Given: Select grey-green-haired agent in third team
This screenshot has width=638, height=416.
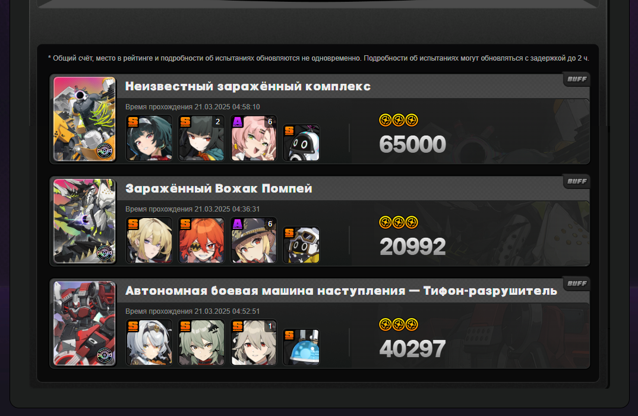Looking at the screenshot, I should [x=201, y=342].
